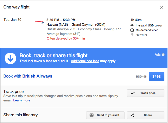
Task: Open Book with British Airways link
Action: [28, 76]
